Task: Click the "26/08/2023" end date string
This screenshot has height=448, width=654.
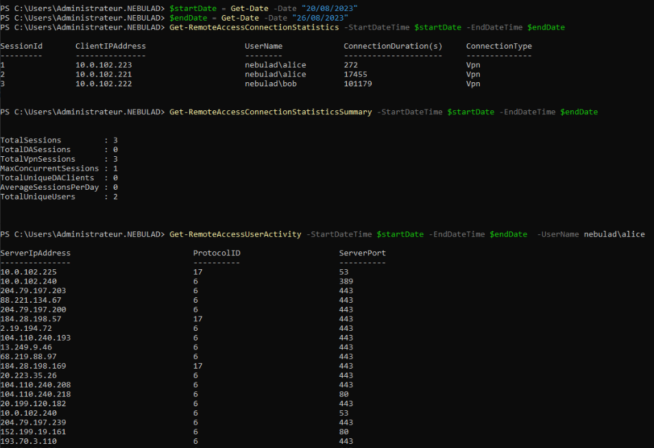Action: click(x=320, y=18)
